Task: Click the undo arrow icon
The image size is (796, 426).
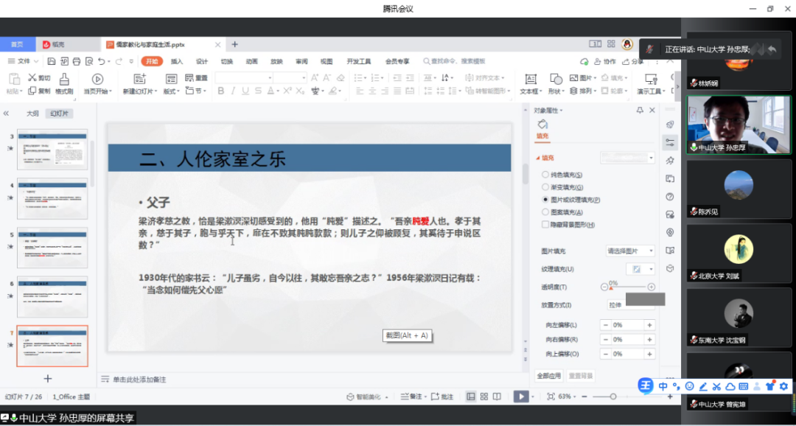Action: click(102, 61)
